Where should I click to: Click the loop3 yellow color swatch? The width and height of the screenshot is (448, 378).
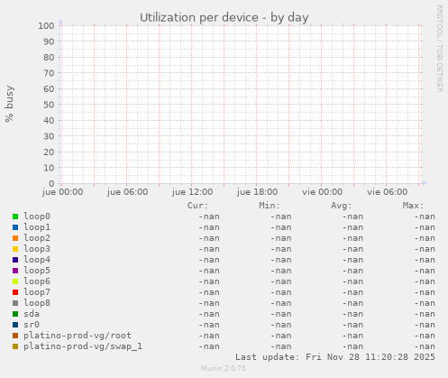(15, 249)
